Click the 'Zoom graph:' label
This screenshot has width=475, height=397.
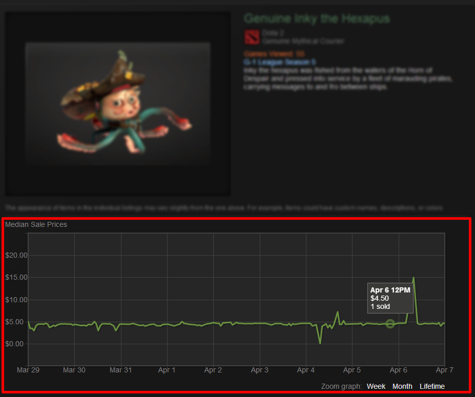pos(341,386)
